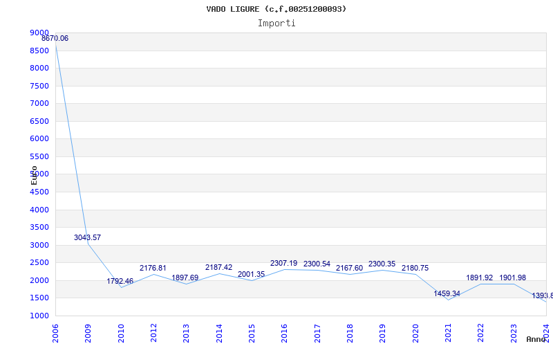Click the x-axis year 2018

[x=350, y=334]
